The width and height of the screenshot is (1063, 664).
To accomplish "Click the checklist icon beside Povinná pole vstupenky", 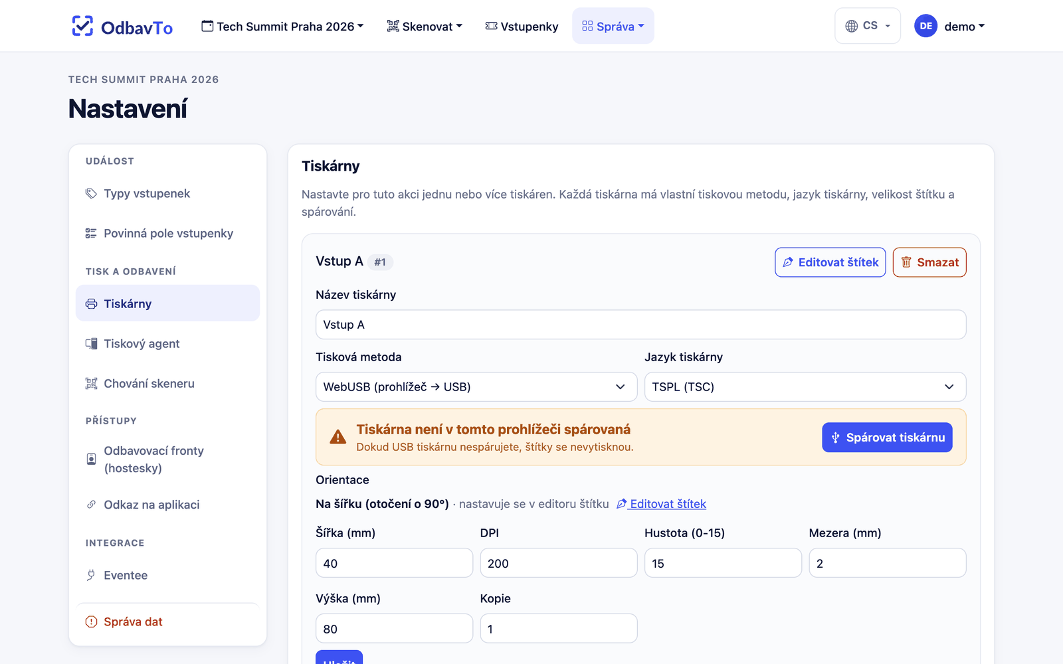I will click(x=91, y=233).
